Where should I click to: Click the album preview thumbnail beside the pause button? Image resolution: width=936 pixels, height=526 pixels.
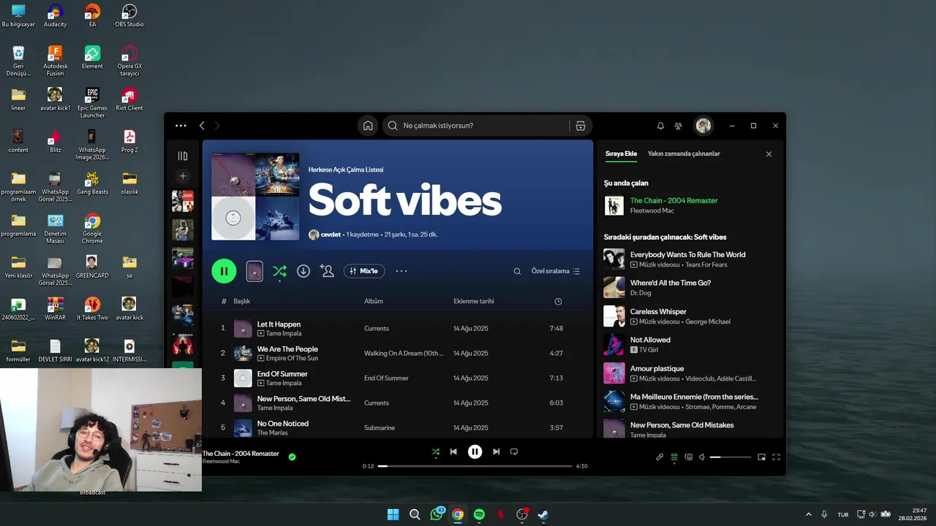pos(254,271)
